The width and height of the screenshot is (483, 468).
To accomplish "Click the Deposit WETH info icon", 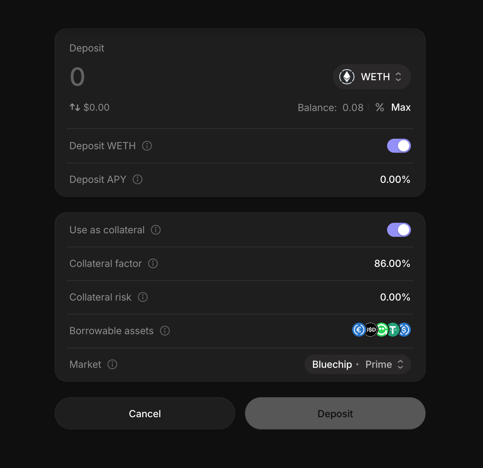I will 147,146.
